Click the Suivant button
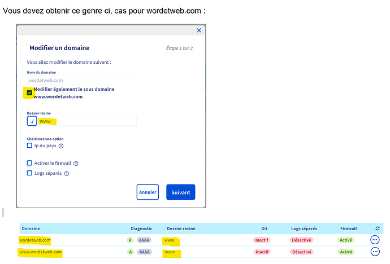 tap(180, 192)
